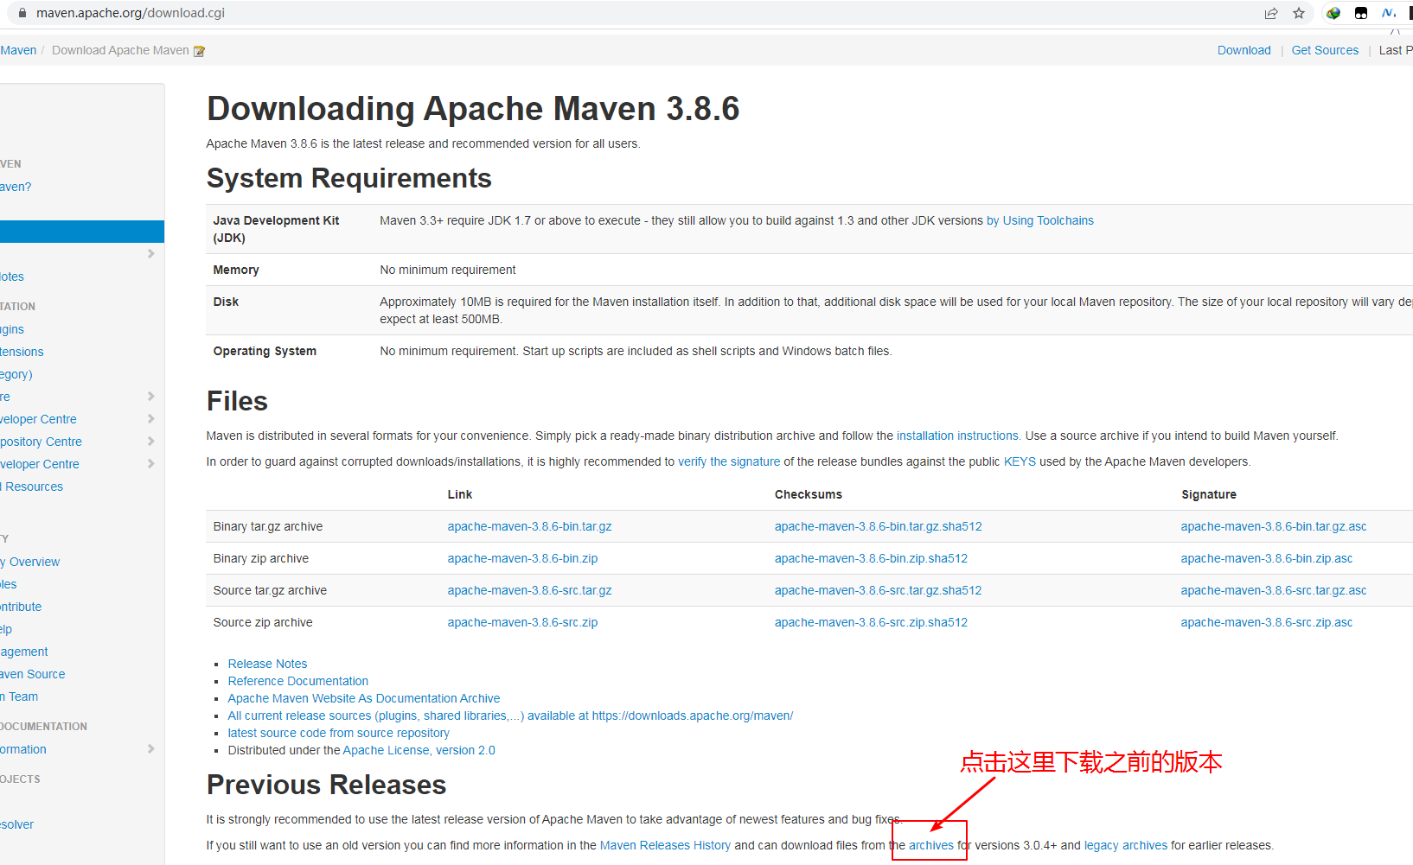Expand the 'ormation' sidebar chevron
The image size is (1413, 865).
pyautogui.click(x=150, y=749)
